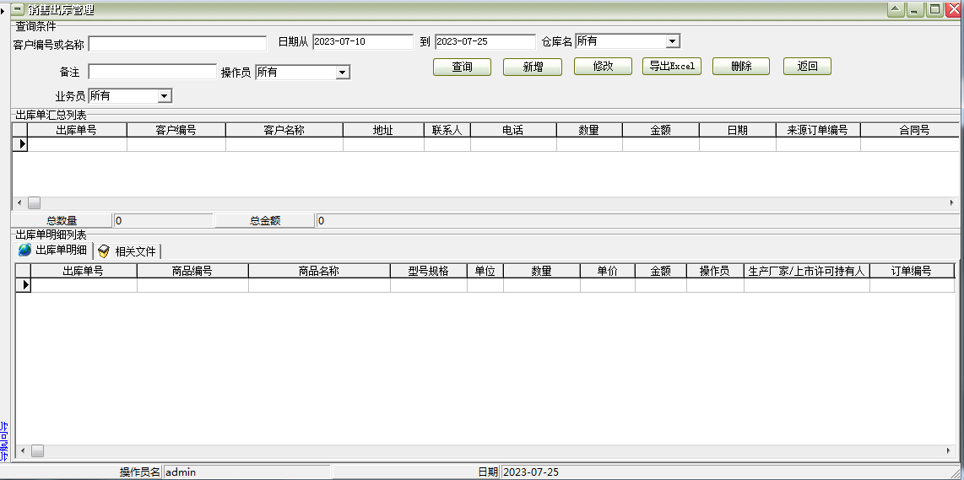This screenshot has height=480, width=964.
Task: Click detail table 金额 column header
Action: click(x=661, y=271)
